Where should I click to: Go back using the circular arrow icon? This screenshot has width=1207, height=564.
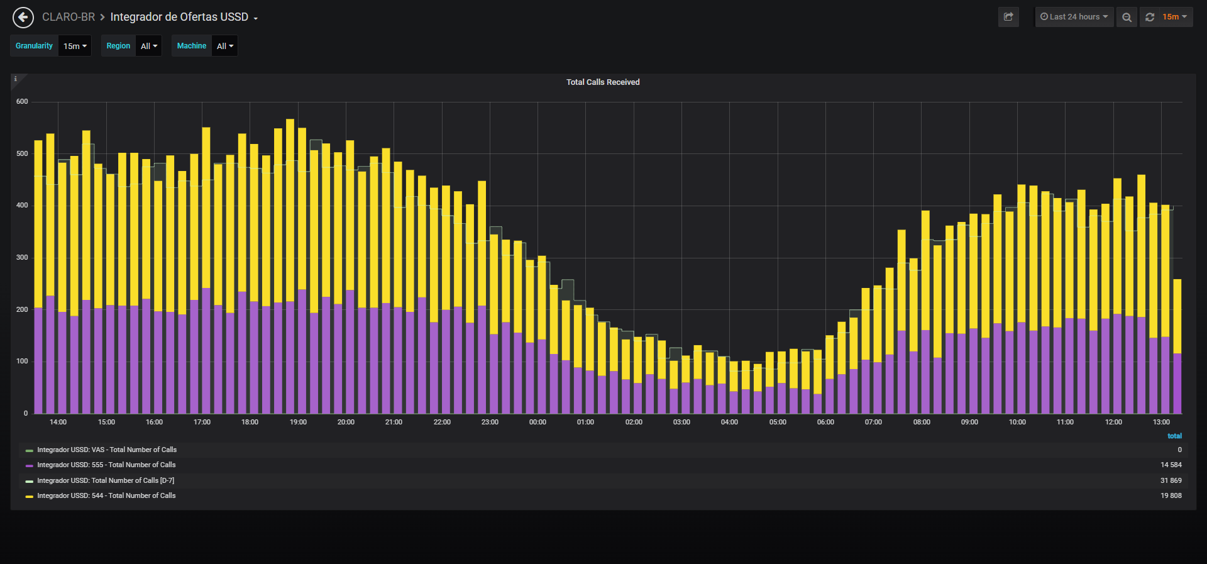coord(23,18)
